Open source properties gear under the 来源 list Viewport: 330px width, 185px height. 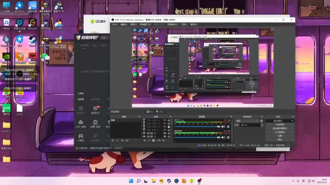coord(153,140)
